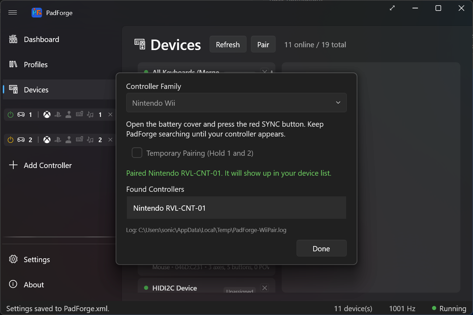The image size is (473, 315).
Task: Click the Dashboard sidebar icon
Action: coord(13,39)
